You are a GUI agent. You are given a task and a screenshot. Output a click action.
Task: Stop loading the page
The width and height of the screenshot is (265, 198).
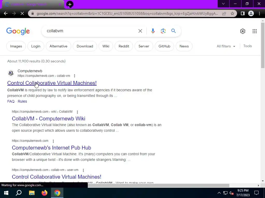tap(22, 13)
